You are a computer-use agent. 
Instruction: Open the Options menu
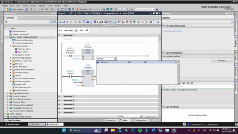point(42,6)
